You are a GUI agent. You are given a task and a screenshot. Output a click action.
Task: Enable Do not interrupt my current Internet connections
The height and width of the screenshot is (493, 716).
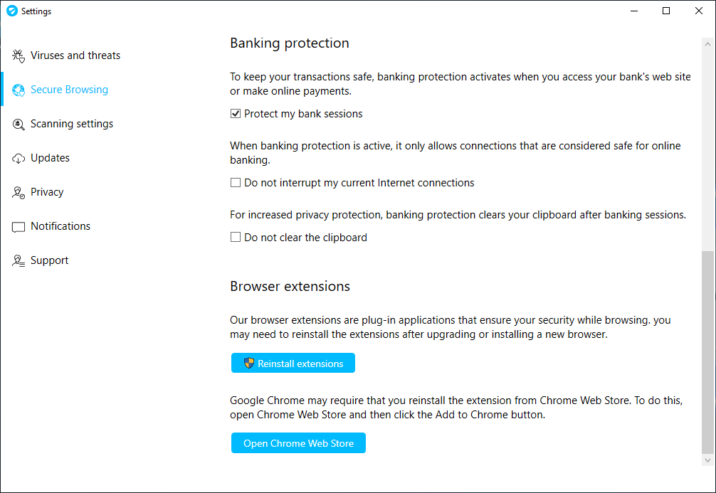coord(236,183)
